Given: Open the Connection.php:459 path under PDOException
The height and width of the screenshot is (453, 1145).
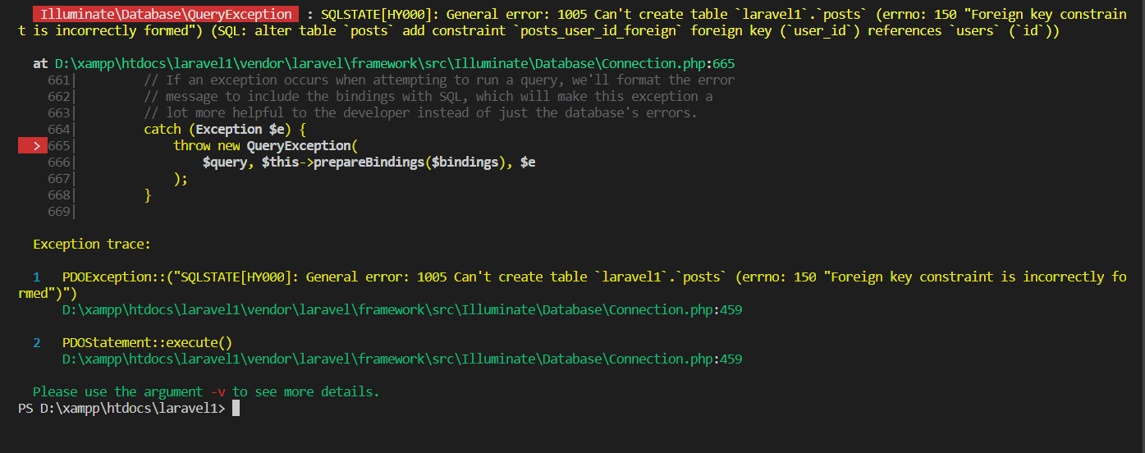Looking at the screenshot, I should point(402,309).
